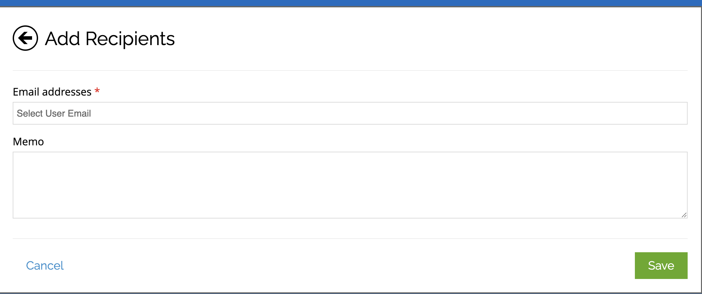
Task: Expand the user email selector
Action: tap(350, 113)
